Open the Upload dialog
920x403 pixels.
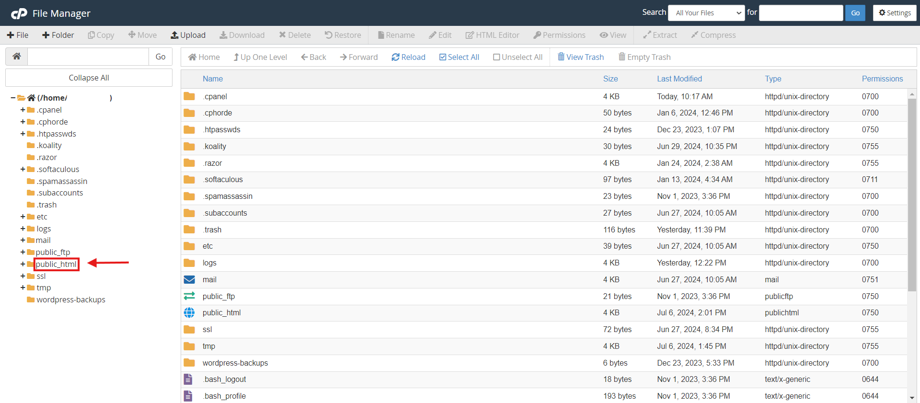[188, 35]
